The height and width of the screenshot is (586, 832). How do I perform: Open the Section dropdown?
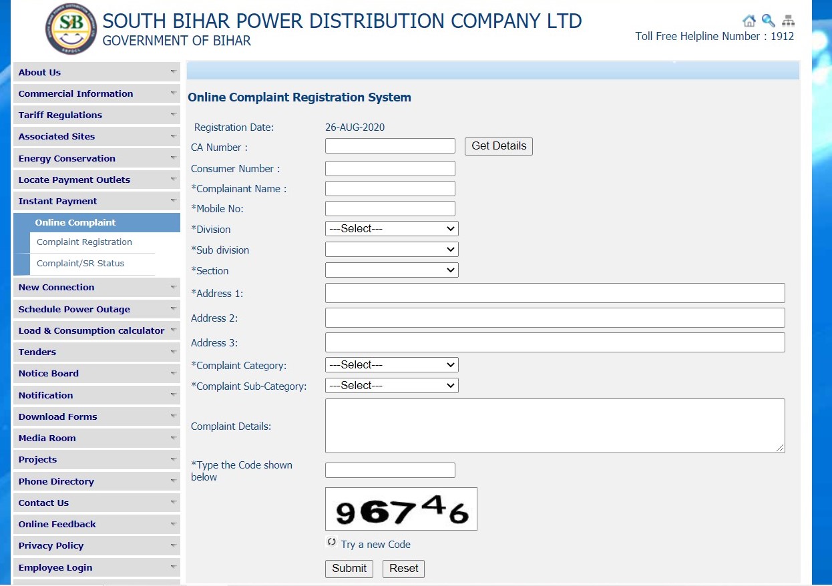pyautogui.click(x=392, y=270)
